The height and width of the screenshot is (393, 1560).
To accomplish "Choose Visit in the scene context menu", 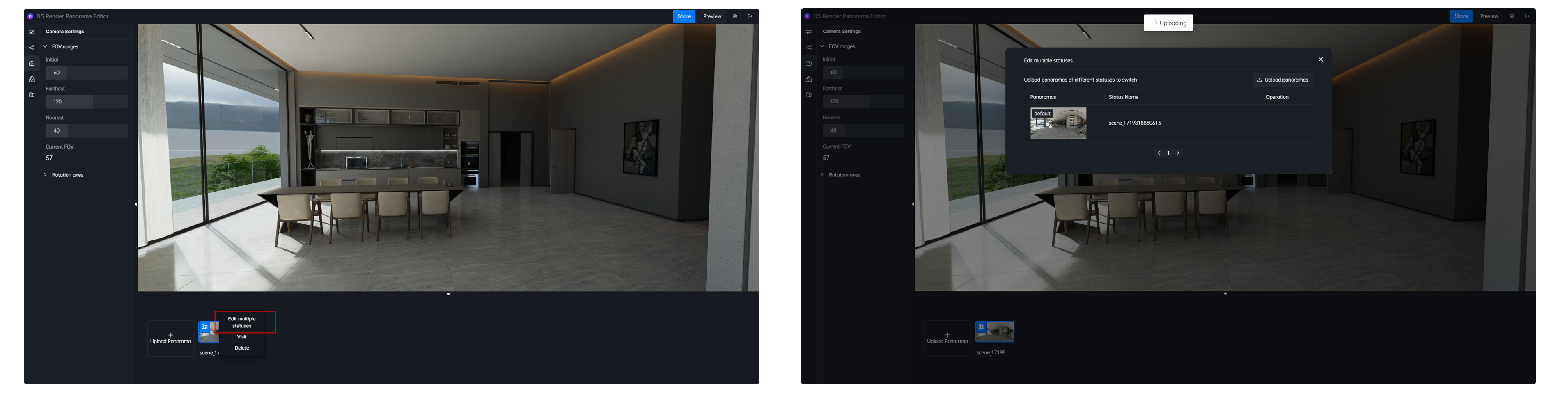I will [242, 337].
